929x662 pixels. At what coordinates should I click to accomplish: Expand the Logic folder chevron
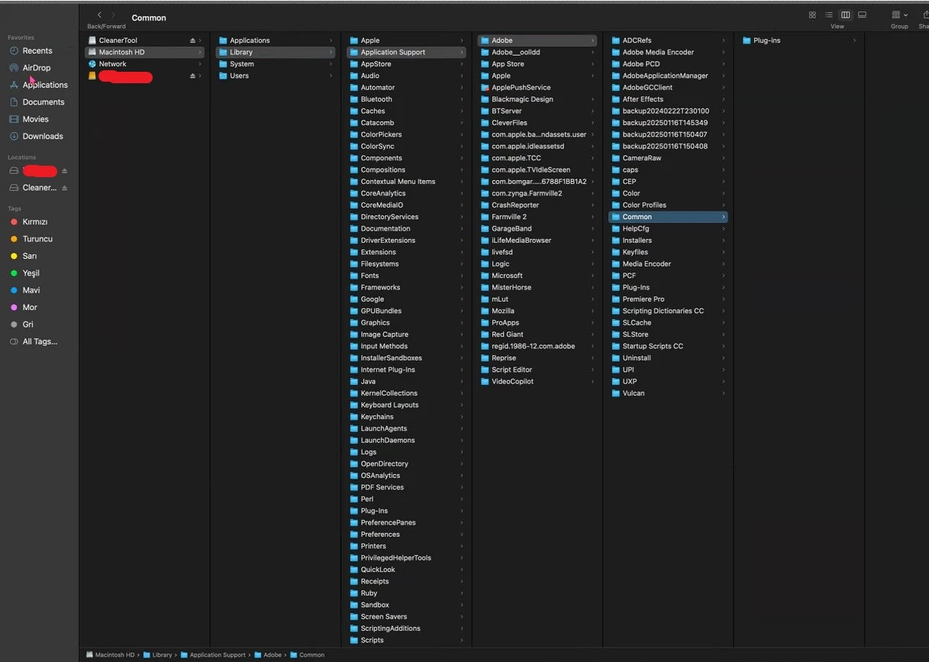(592, 264)
